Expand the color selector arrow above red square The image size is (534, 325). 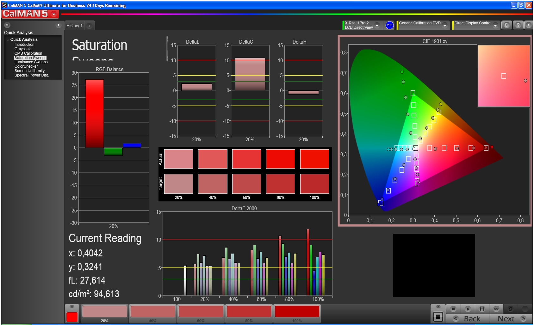click(72, 307)
